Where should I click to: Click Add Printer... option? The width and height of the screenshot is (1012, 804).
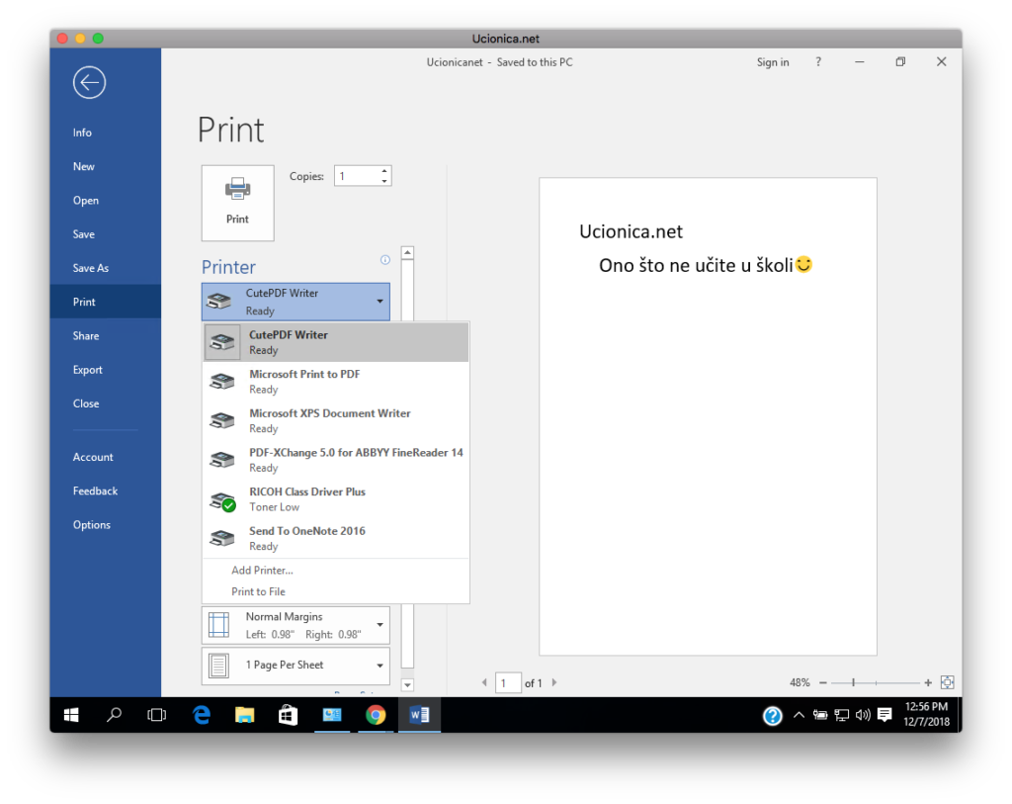click(262, 571)
